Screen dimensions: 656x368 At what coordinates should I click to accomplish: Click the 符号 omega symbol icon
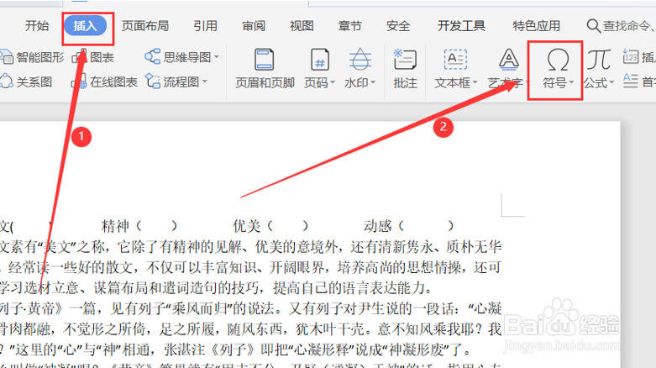pyautogui.click(x=558, y=60)
